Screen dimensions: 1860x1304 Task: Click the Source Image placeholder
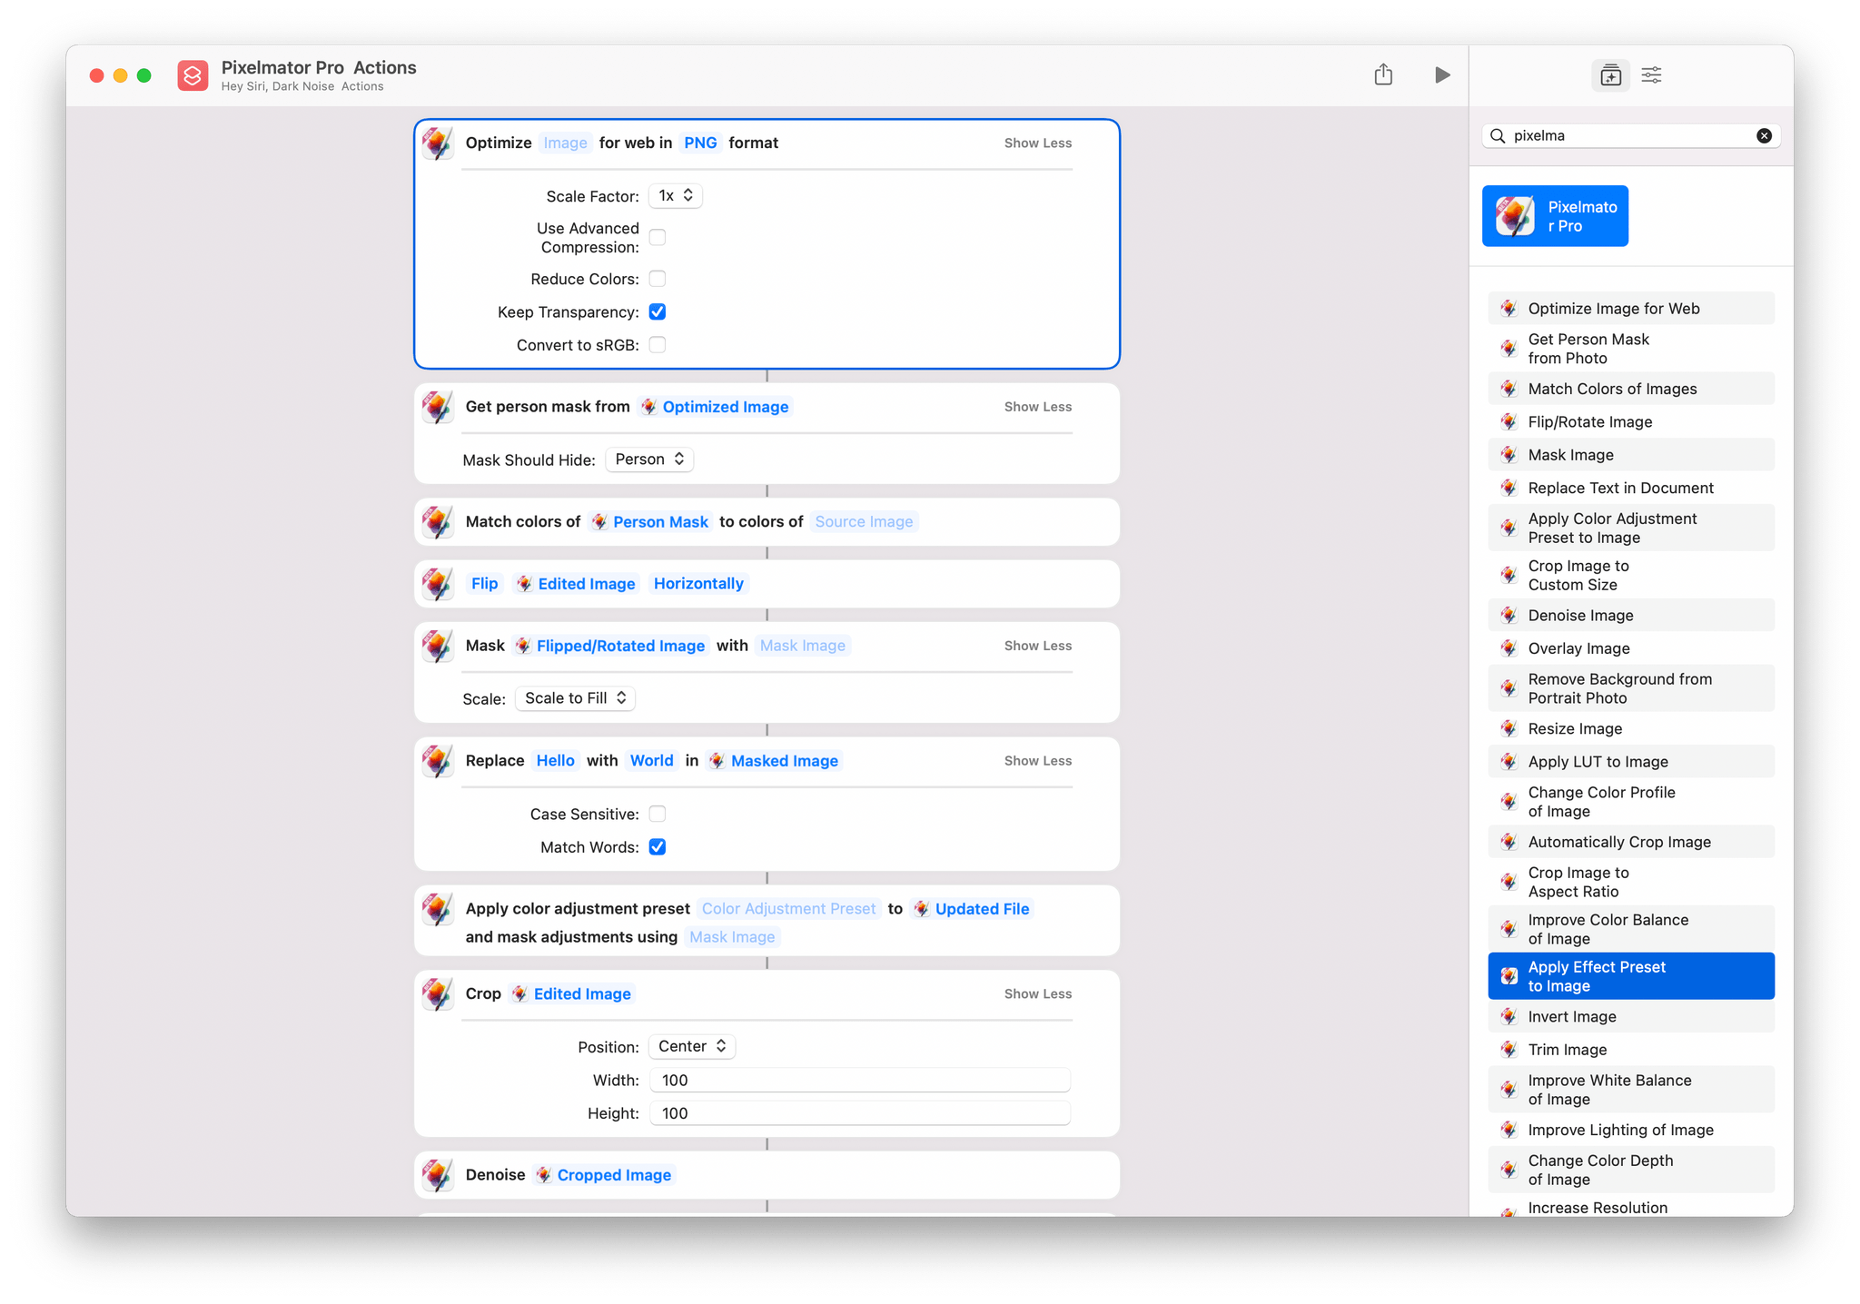864,522
